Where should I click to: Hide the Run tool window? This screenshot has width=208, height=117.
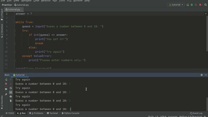pyautogui.click(x=206, y=75)
